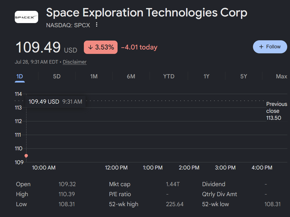Click the down arrow in percent badge
Screen dimensions: 290x217
click(x=91, y=47)
